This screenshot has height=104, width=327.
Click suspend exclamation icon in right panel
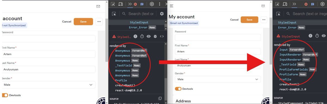click(310, 36)
